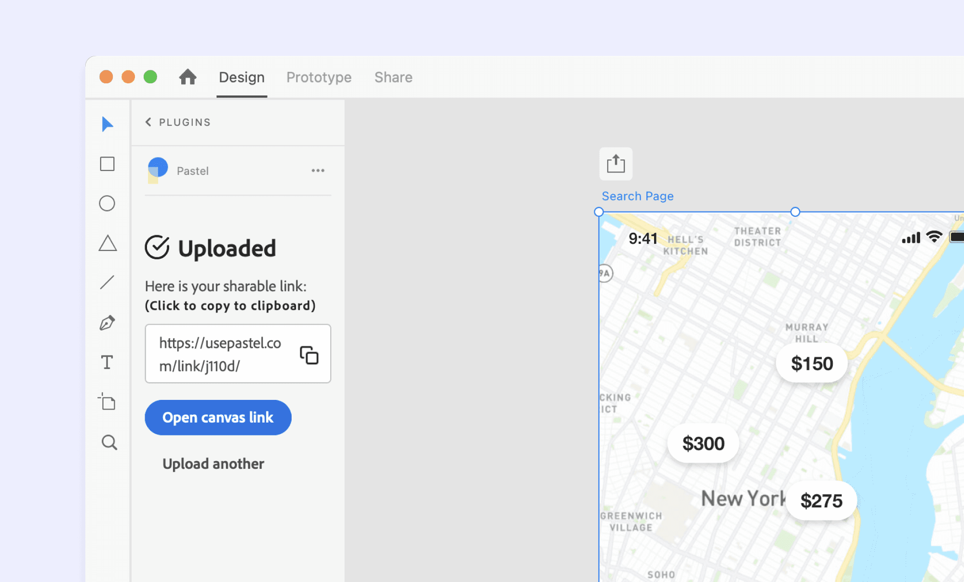Click Upload another
964x582 pixels.
click(213, 463)
